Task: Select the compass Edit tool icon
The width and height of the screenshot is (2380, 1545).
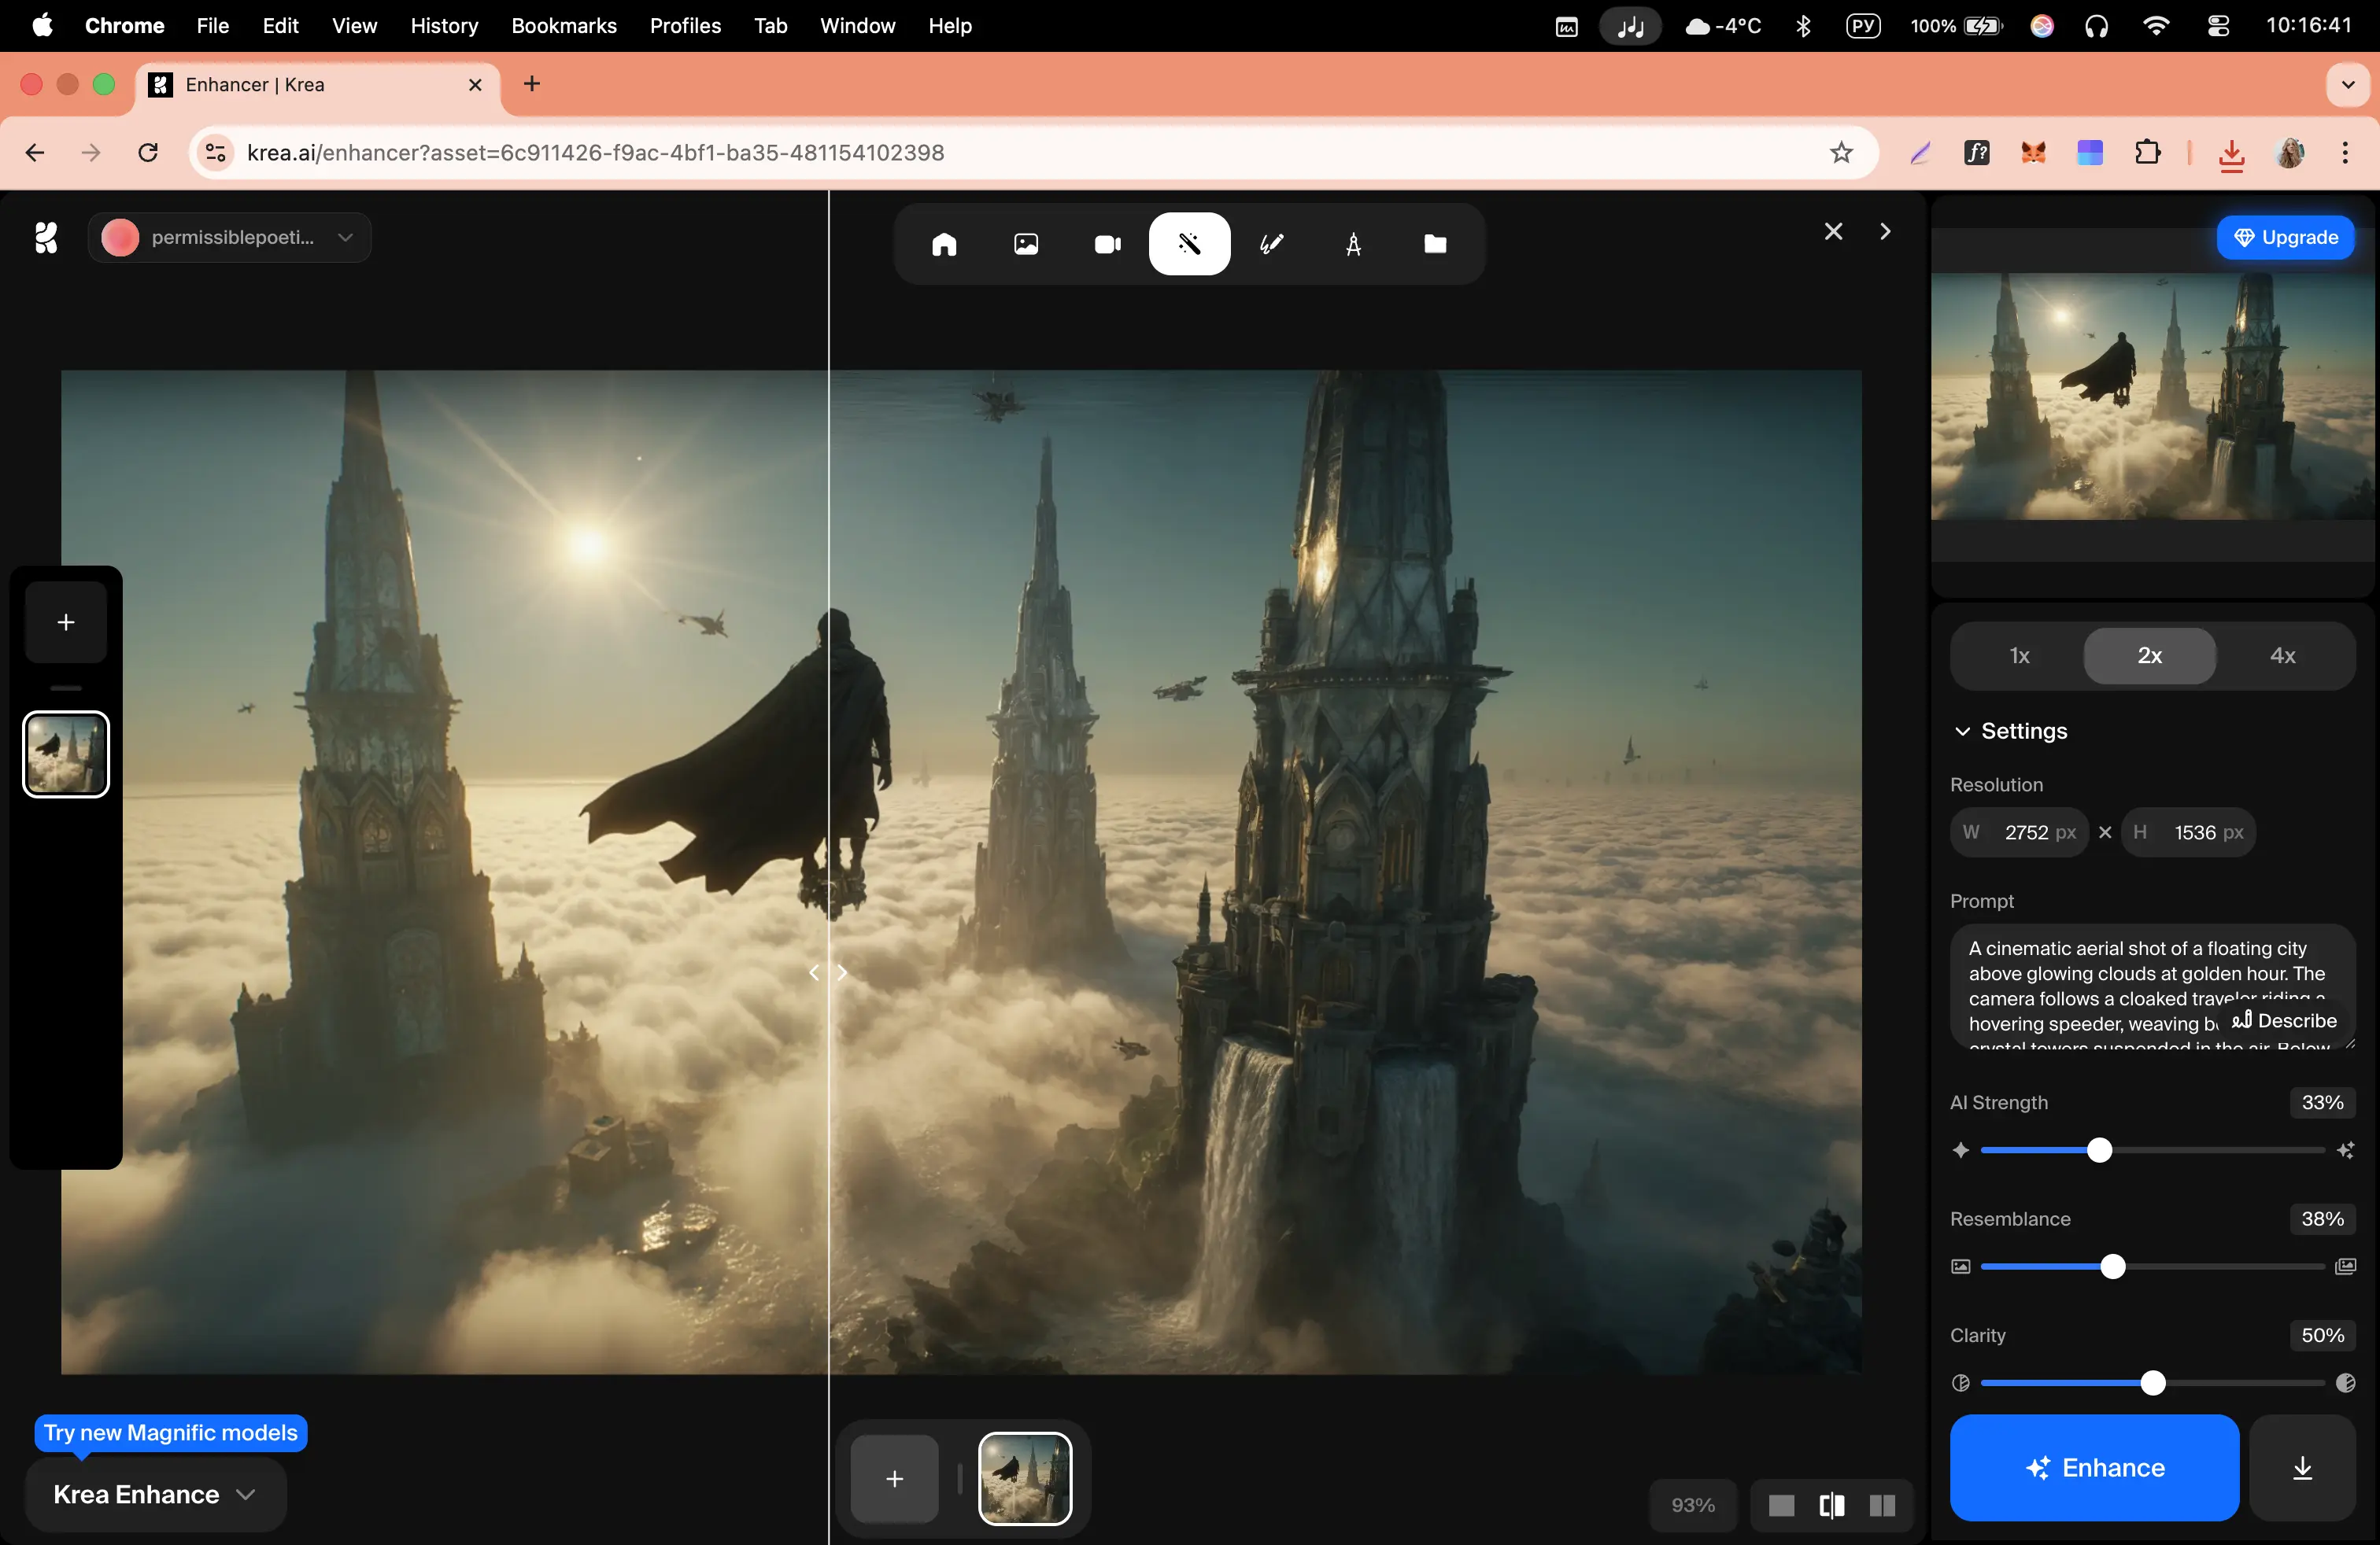Action: pyautogui.click(x=1353, y=244)
